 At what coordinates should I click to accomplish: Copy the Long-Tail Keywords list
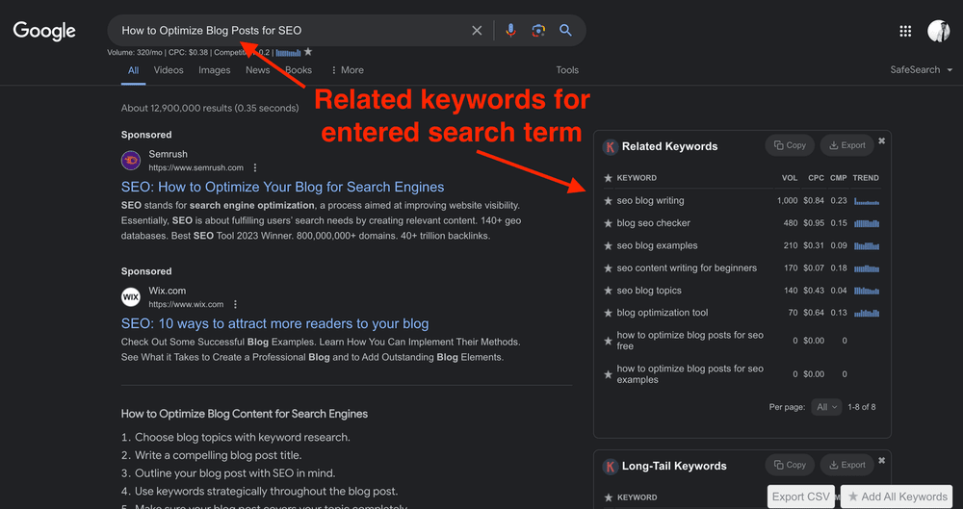coord(790,465)
